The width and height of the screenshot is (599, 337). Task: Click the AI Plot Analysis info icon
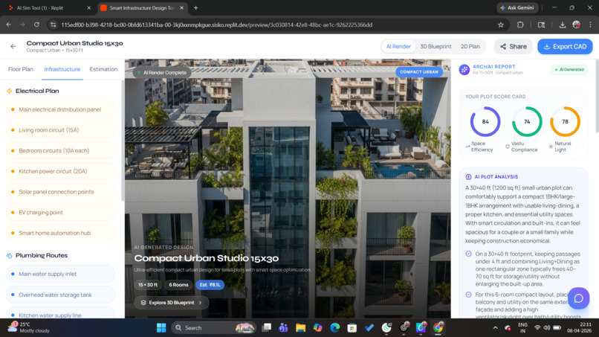(x=468, y=177)
